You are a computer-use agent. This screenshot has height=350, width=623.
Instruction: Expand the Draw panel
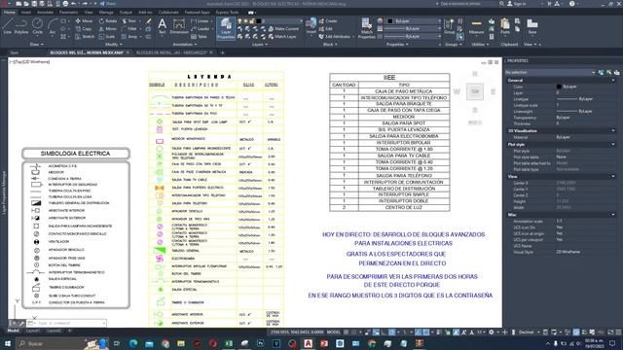(37, 45)
